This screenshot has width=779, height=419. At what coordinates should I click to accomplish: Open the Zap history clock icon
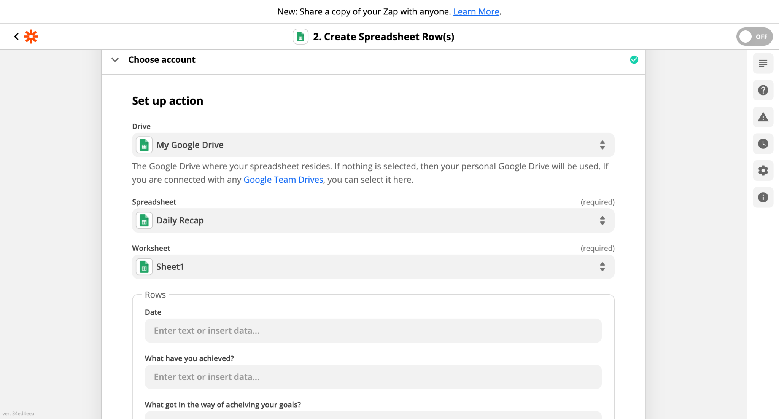[x=763, y=144]
